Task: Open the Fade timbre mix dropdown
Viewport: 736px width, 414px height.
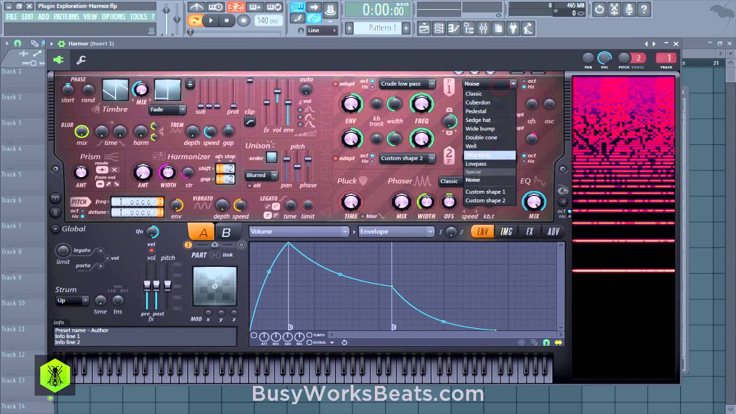Action: coord(167,109)
